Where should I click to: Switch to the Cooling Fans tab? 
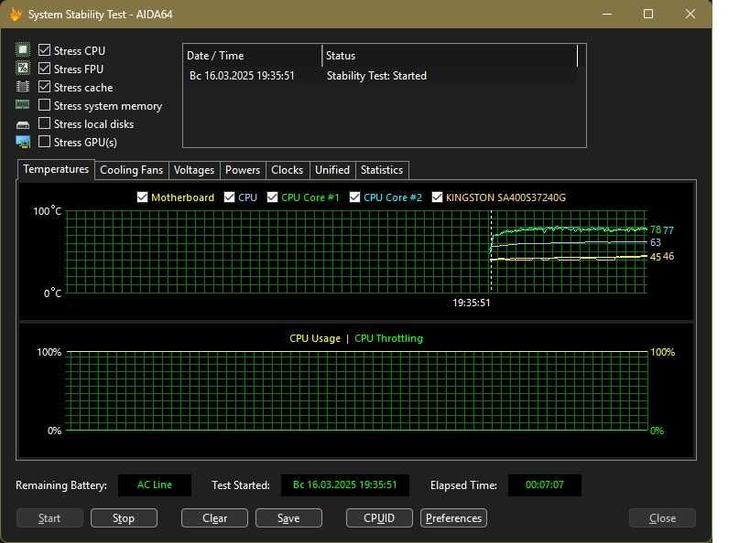(x=131, y=170)
